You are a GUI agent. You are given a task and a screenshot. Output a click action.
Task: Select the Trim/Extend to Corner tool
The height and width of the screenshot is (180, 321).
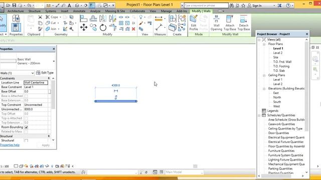pos(112,27)
